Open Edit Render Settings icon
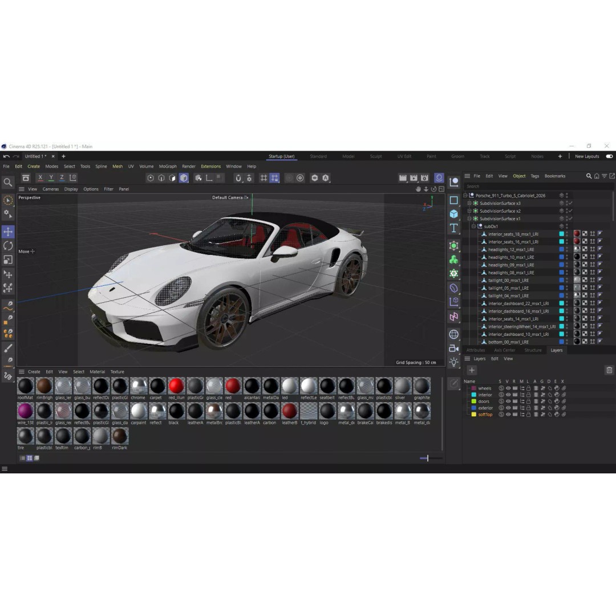Viewport: 616px width, 616px height. click(x=425, y=178)
